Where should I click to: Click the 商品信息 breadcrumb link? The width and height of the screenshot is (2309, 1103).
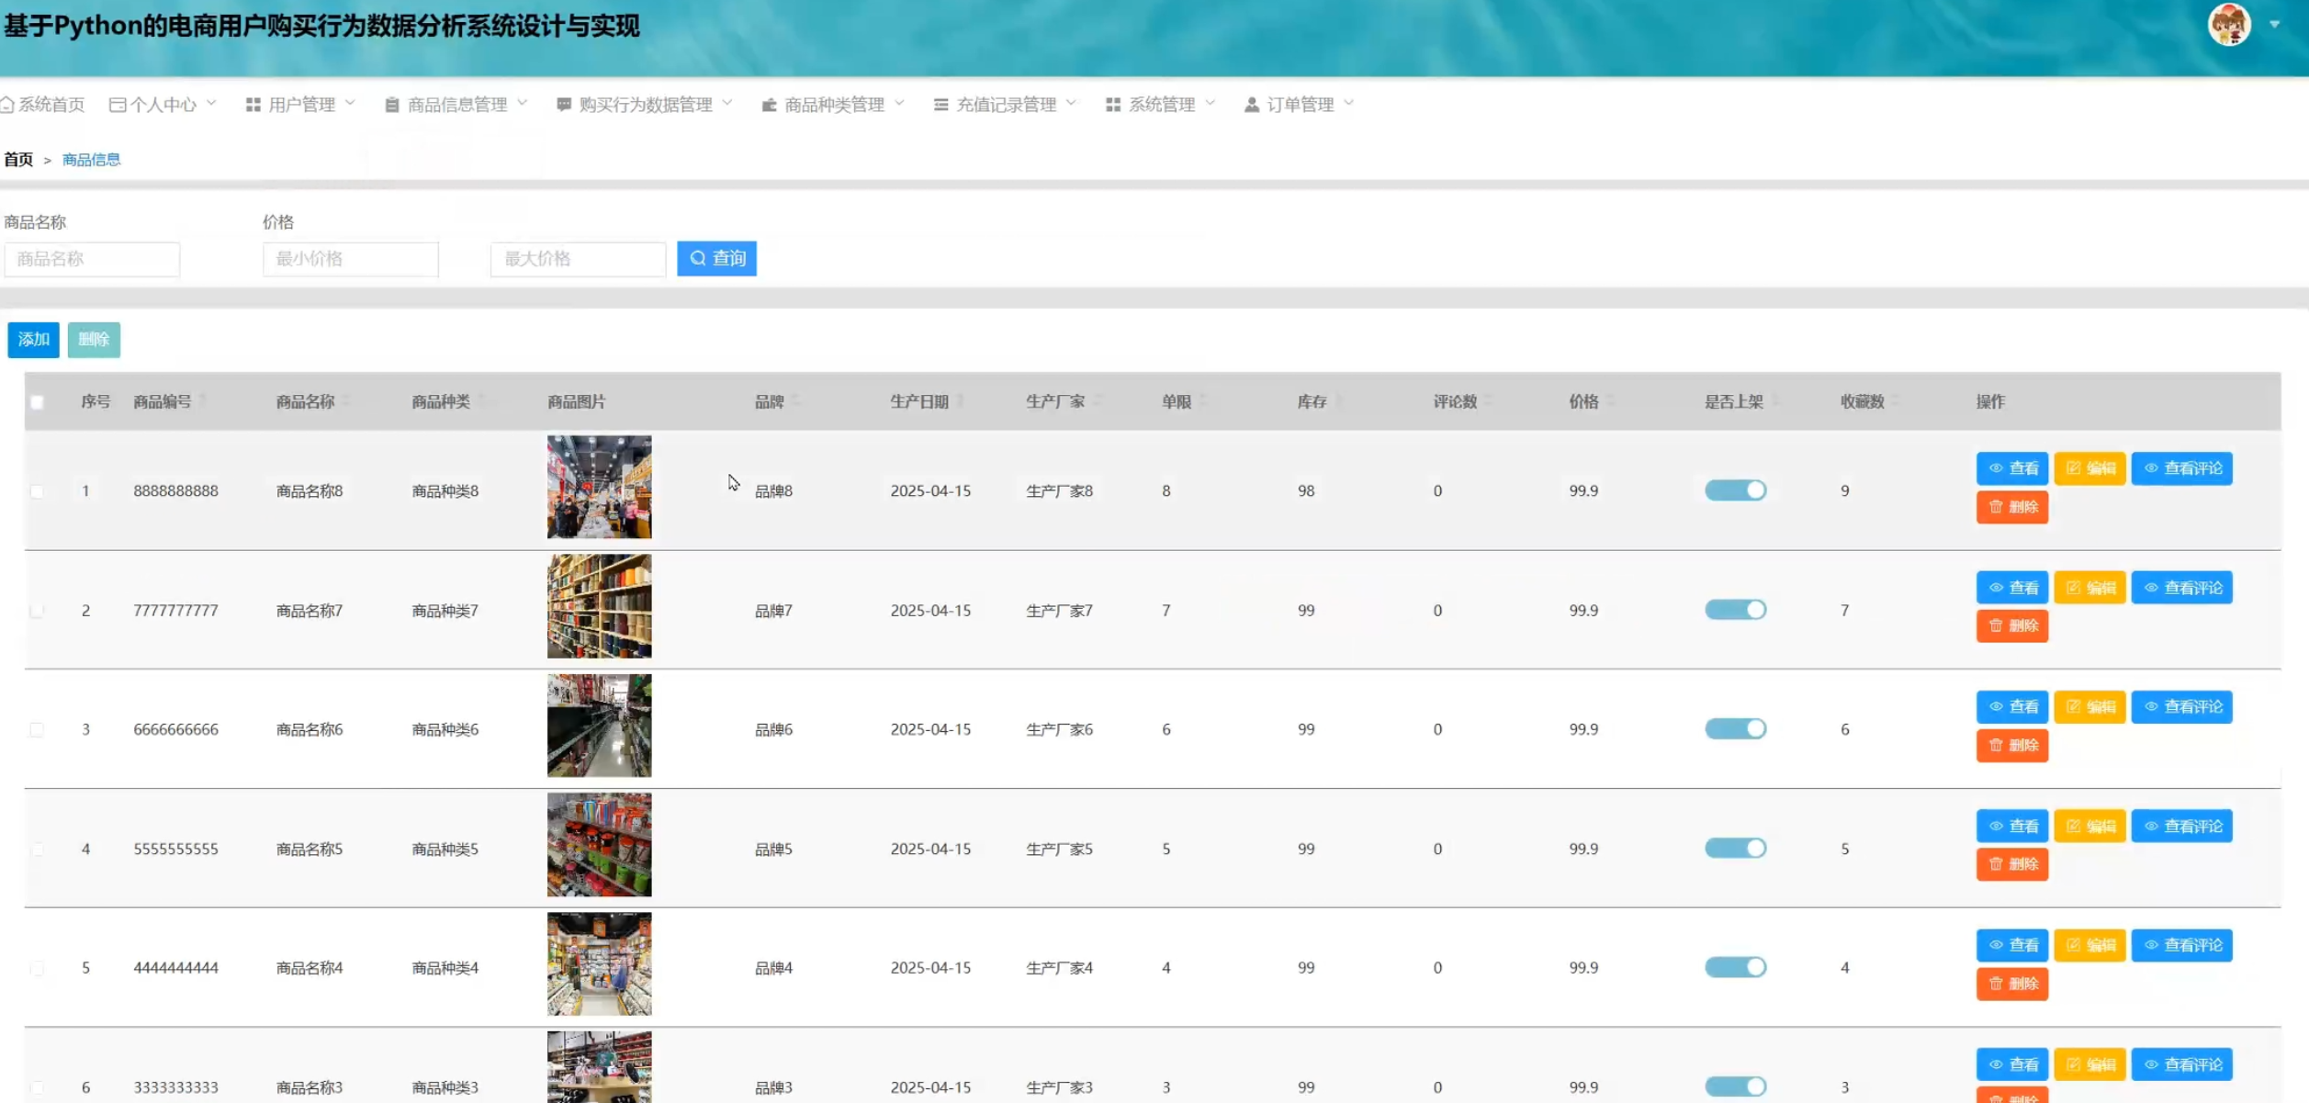91,160
